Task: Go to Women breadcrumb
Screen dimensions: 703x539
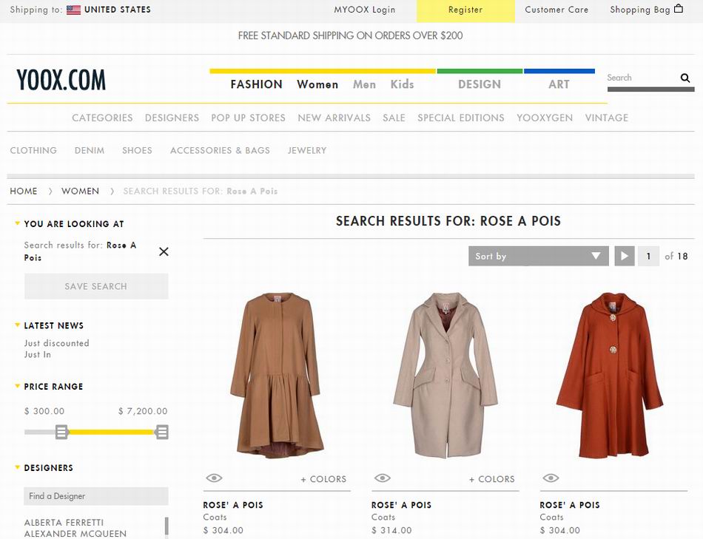Action: point(80,191)
